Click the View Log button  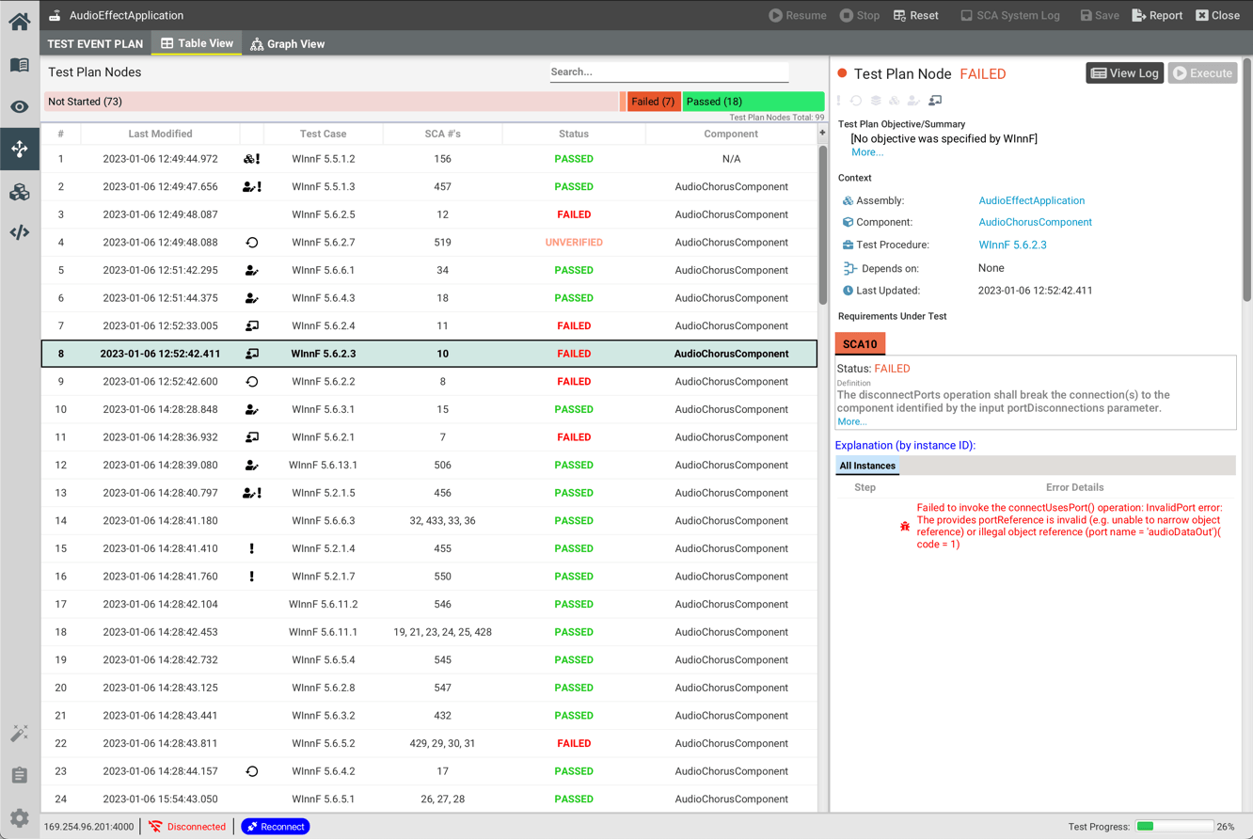tap(1124, 72)
